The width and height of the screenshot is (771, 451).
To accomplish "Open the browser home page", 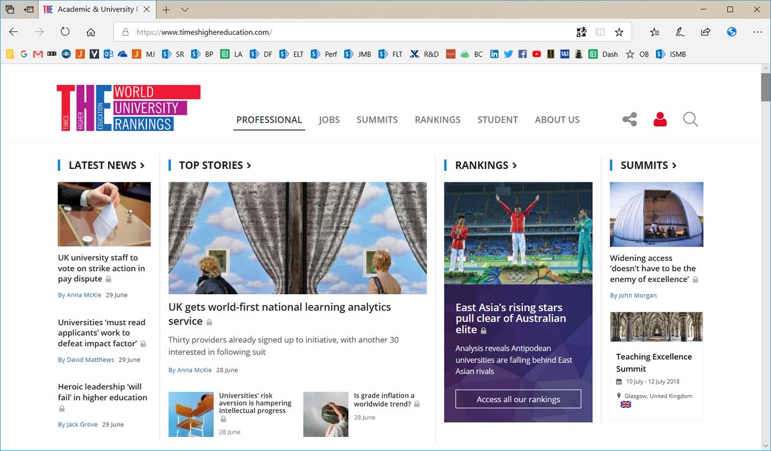I will click(x=91, y=32).
